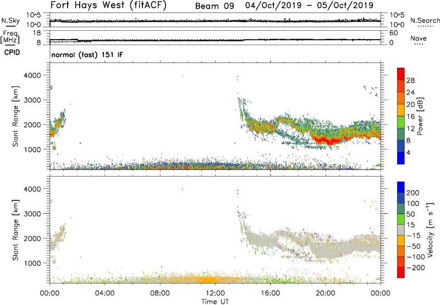Click the 28 label on power colorbar
The image size is (440, 305).
410,80
